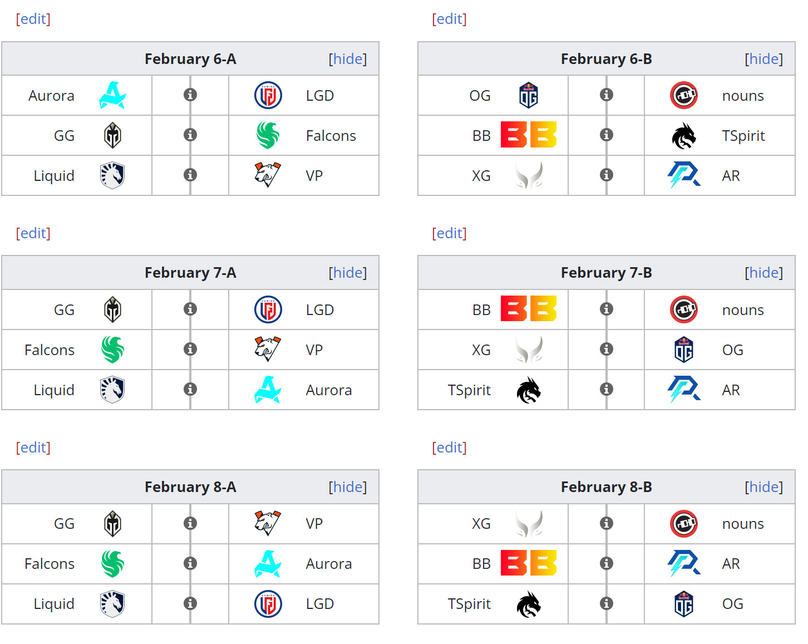Click the nouns logo in February 8-B
The image size is (808, 644).
(x=684, y=523)
